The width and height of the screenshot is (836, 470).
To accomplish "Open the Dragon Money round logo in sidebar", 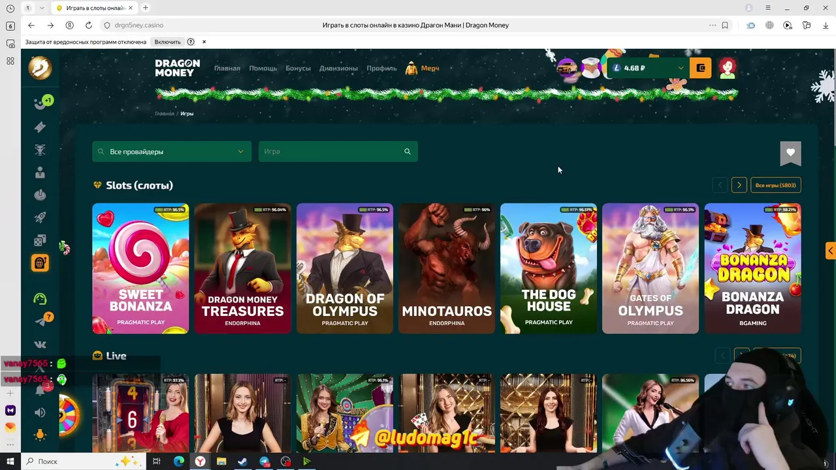I will (40, 68).
